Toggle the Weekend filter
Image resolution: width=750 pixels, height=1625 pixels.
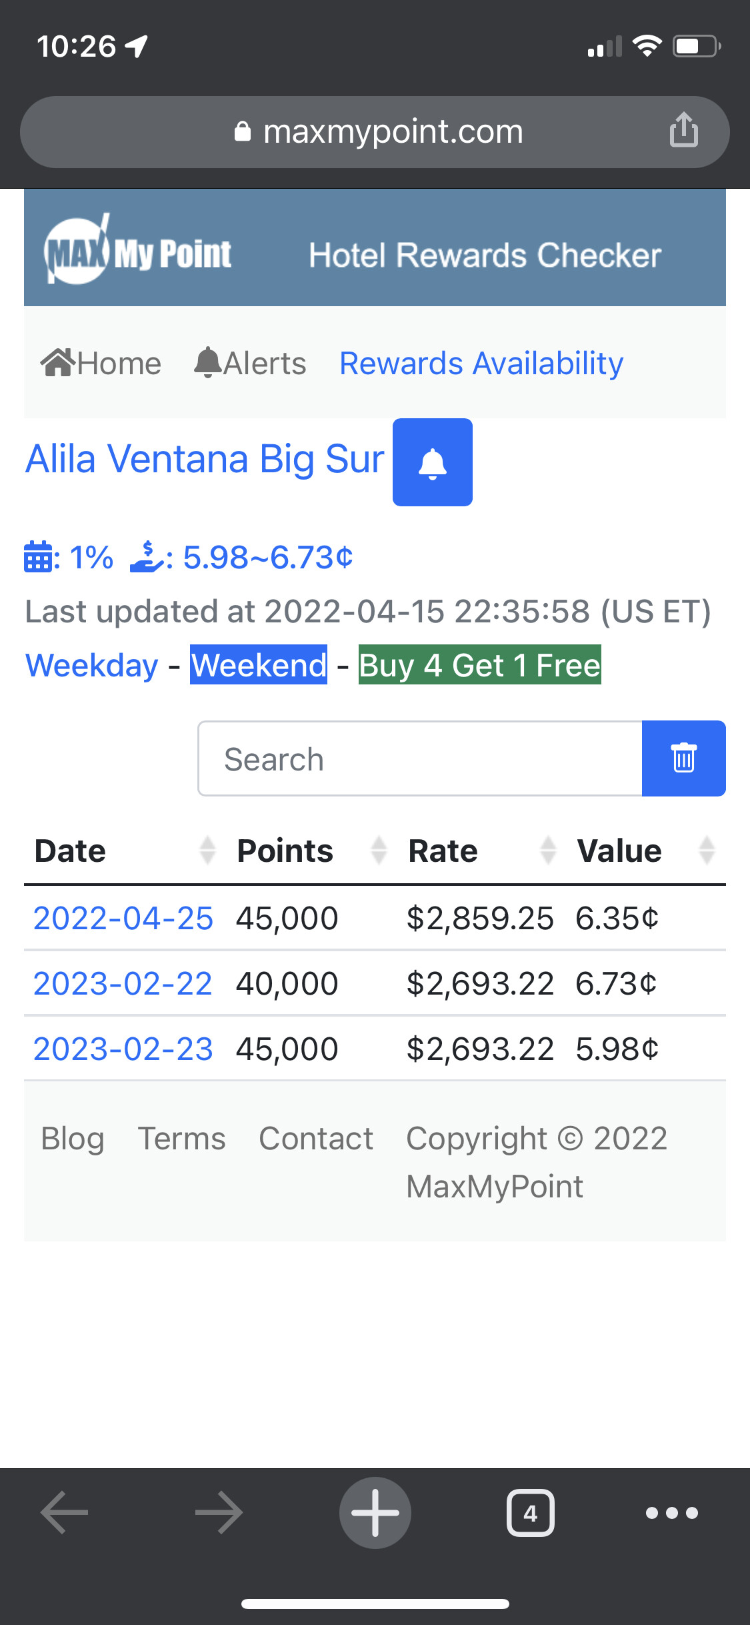click(x=259, y=665)
